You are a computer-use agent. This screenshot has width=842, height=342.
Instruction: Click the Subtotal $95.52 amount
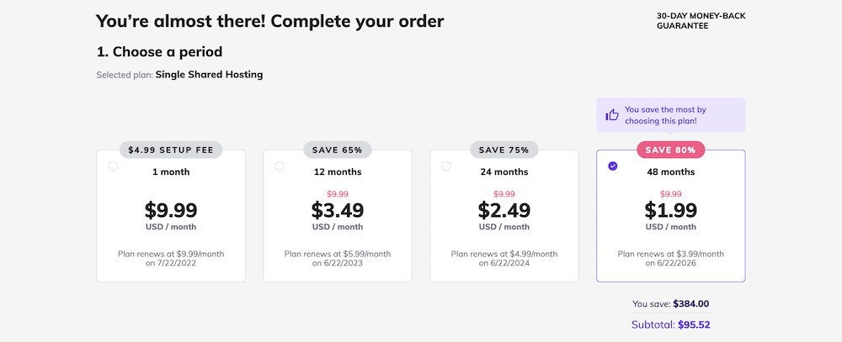(x=671, y=324)
